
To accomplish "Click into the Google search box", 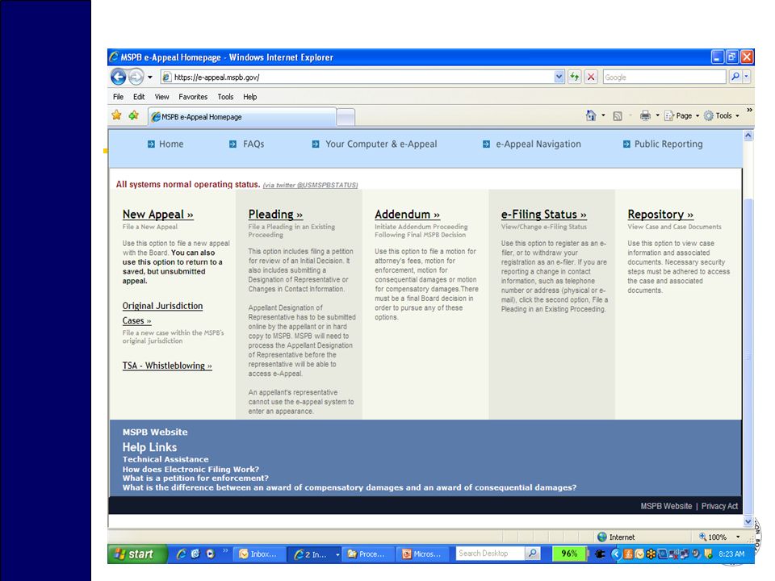I will tap(664, 77).
